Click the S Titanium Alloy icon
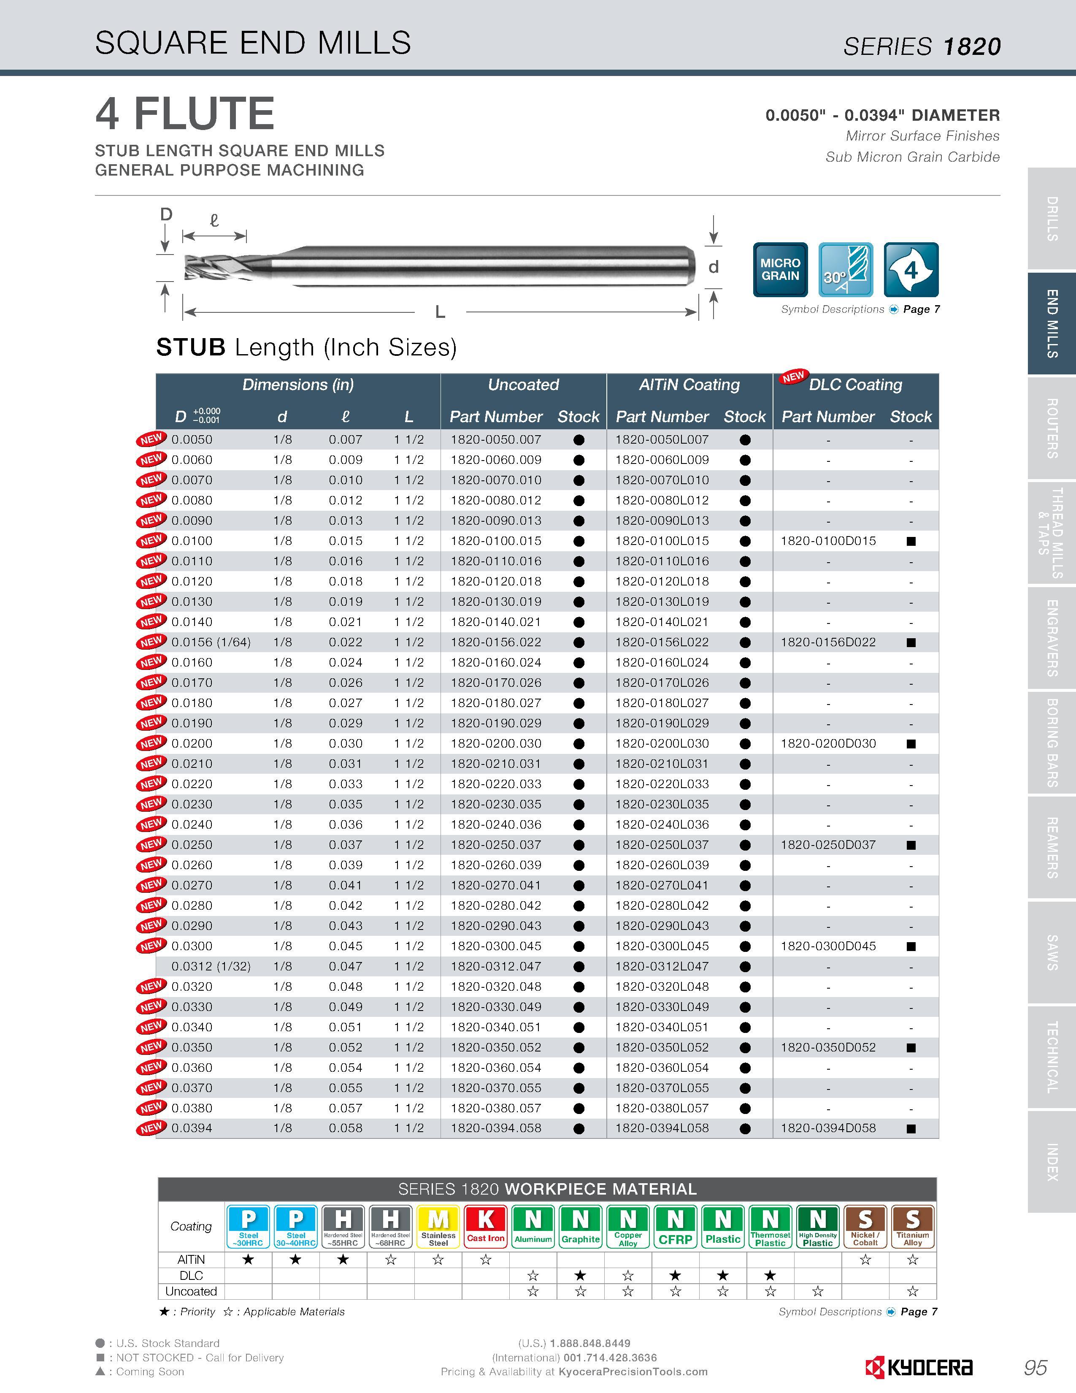The width and height of the screenshot is (1076, 1393). coord(913,1227)
